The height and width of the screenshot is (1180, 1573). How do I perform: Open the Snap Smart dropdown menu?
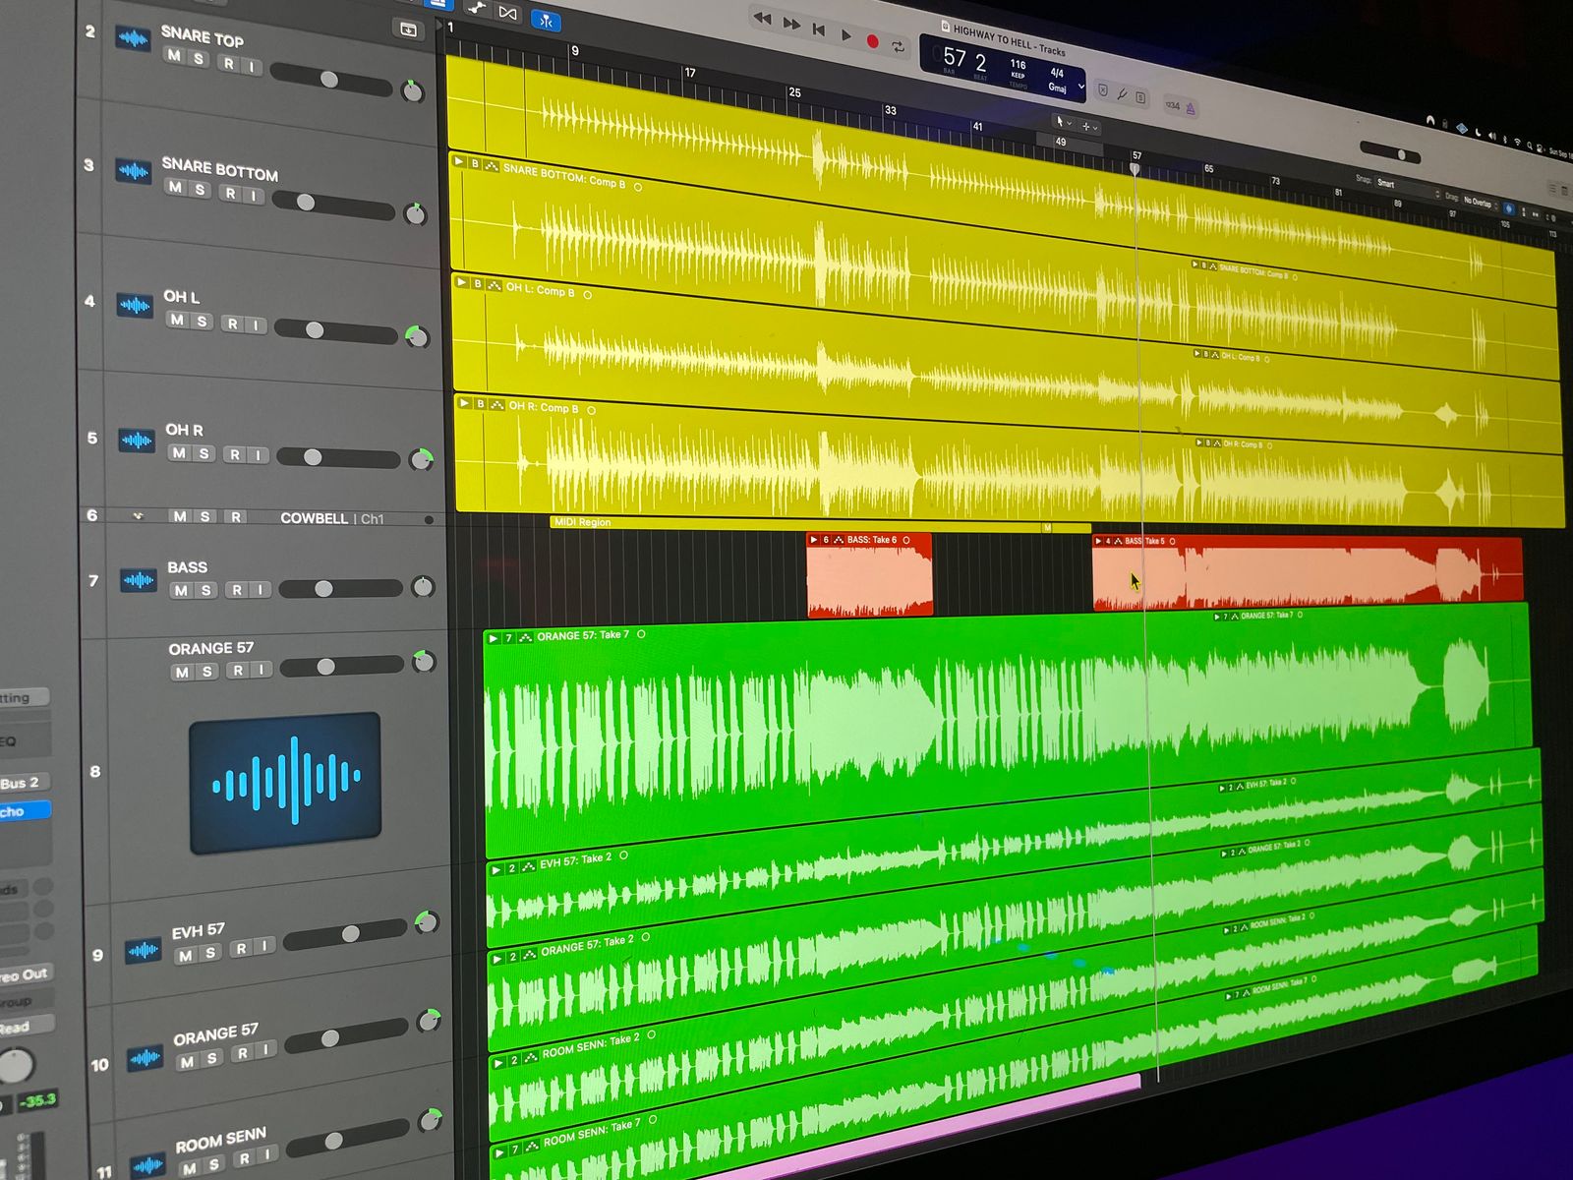click(1408, 185)
